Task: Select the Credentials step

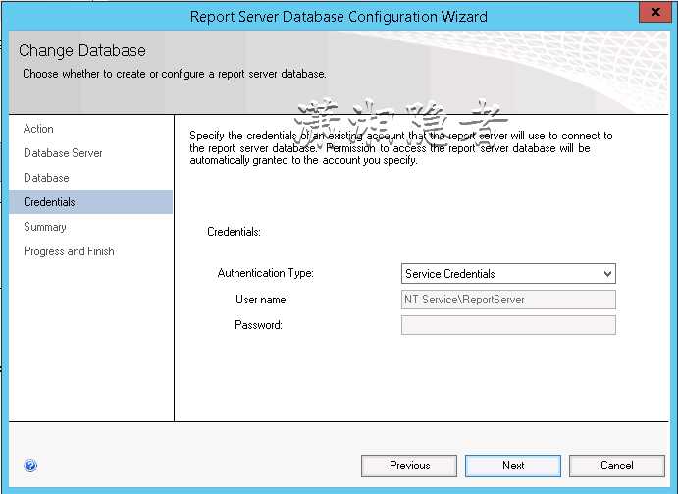Action: point(91,201)
